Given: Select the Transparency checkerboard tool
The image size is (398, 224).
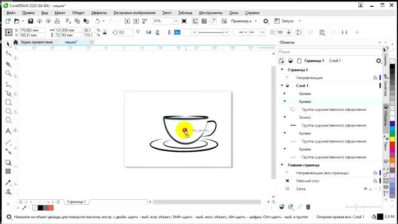Looking at the screenshot, I should [8, 172].
